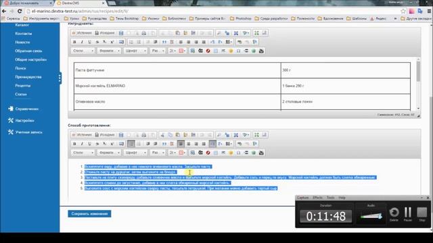
Task: Open Effects menu in recorder window
Action: click(317, 198)
